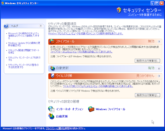The image size is (165, 131).
Task: Click the blue question mark Help icon
Action: (6, 26)
